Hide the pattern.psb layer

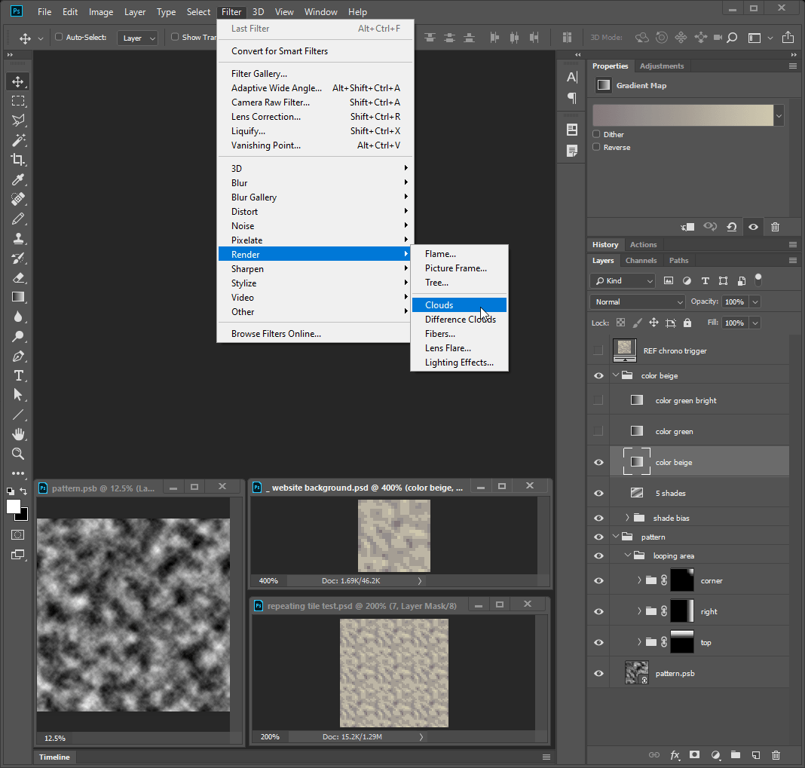[598, 673]
